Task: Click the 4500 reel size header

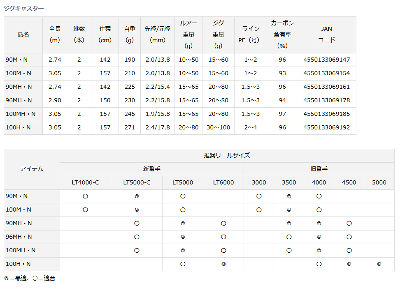Action: pyautogui.click(x=349, y=182)
